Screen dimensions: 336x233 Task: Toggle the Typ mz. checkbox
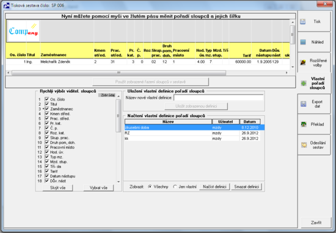(46, 157)
